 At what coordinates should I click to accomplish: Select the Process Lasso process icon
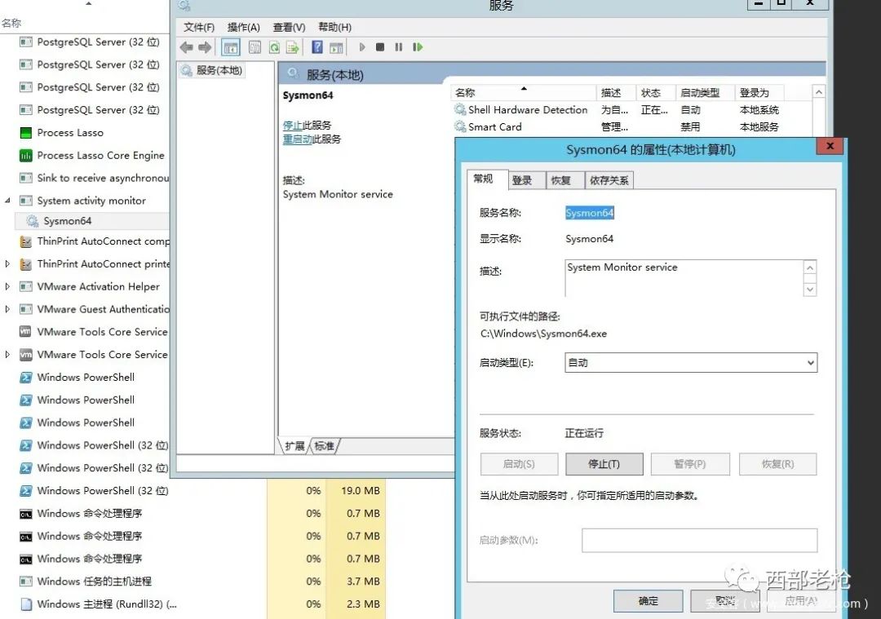point(26,133)
